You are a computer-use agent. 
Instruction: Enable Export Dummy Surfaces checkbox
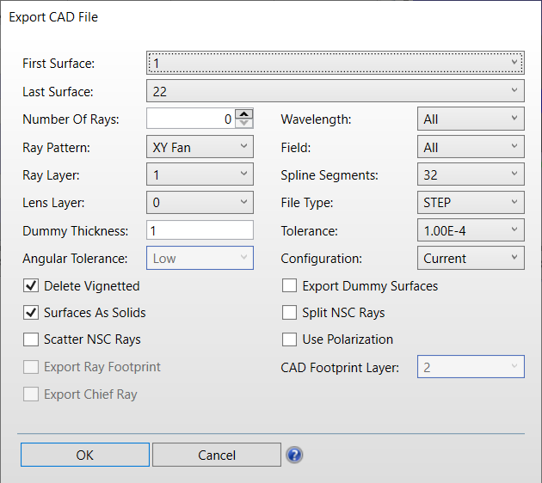290,285
